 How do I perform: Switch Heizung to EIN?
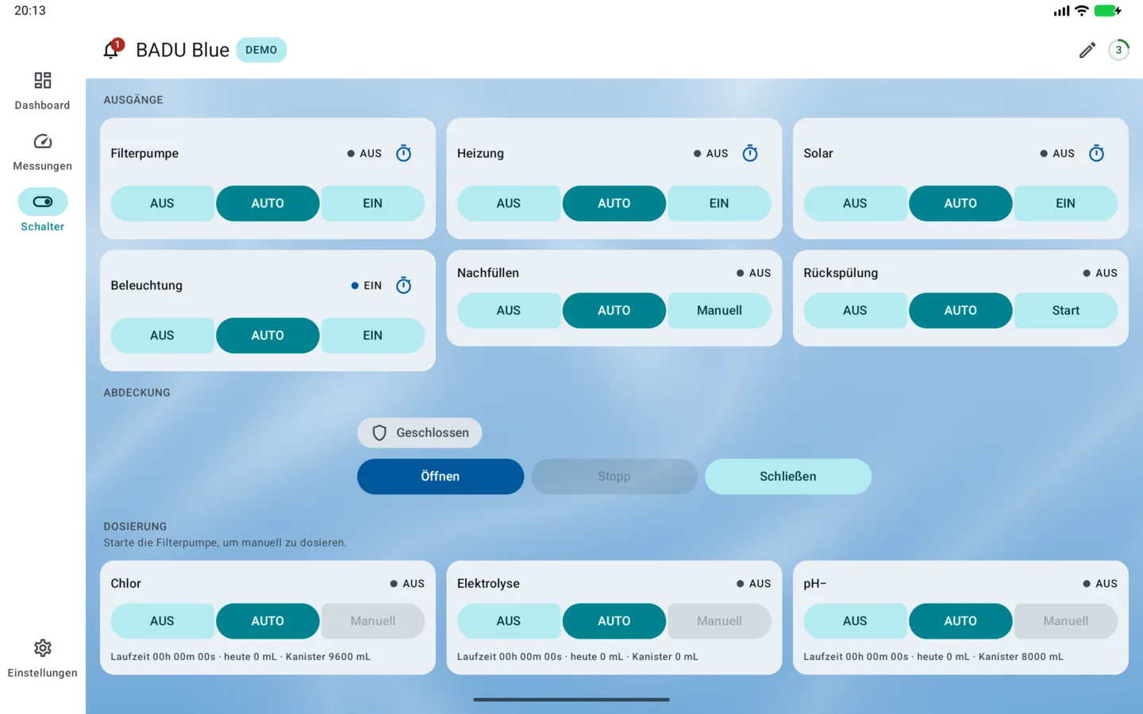coord(719,203)
